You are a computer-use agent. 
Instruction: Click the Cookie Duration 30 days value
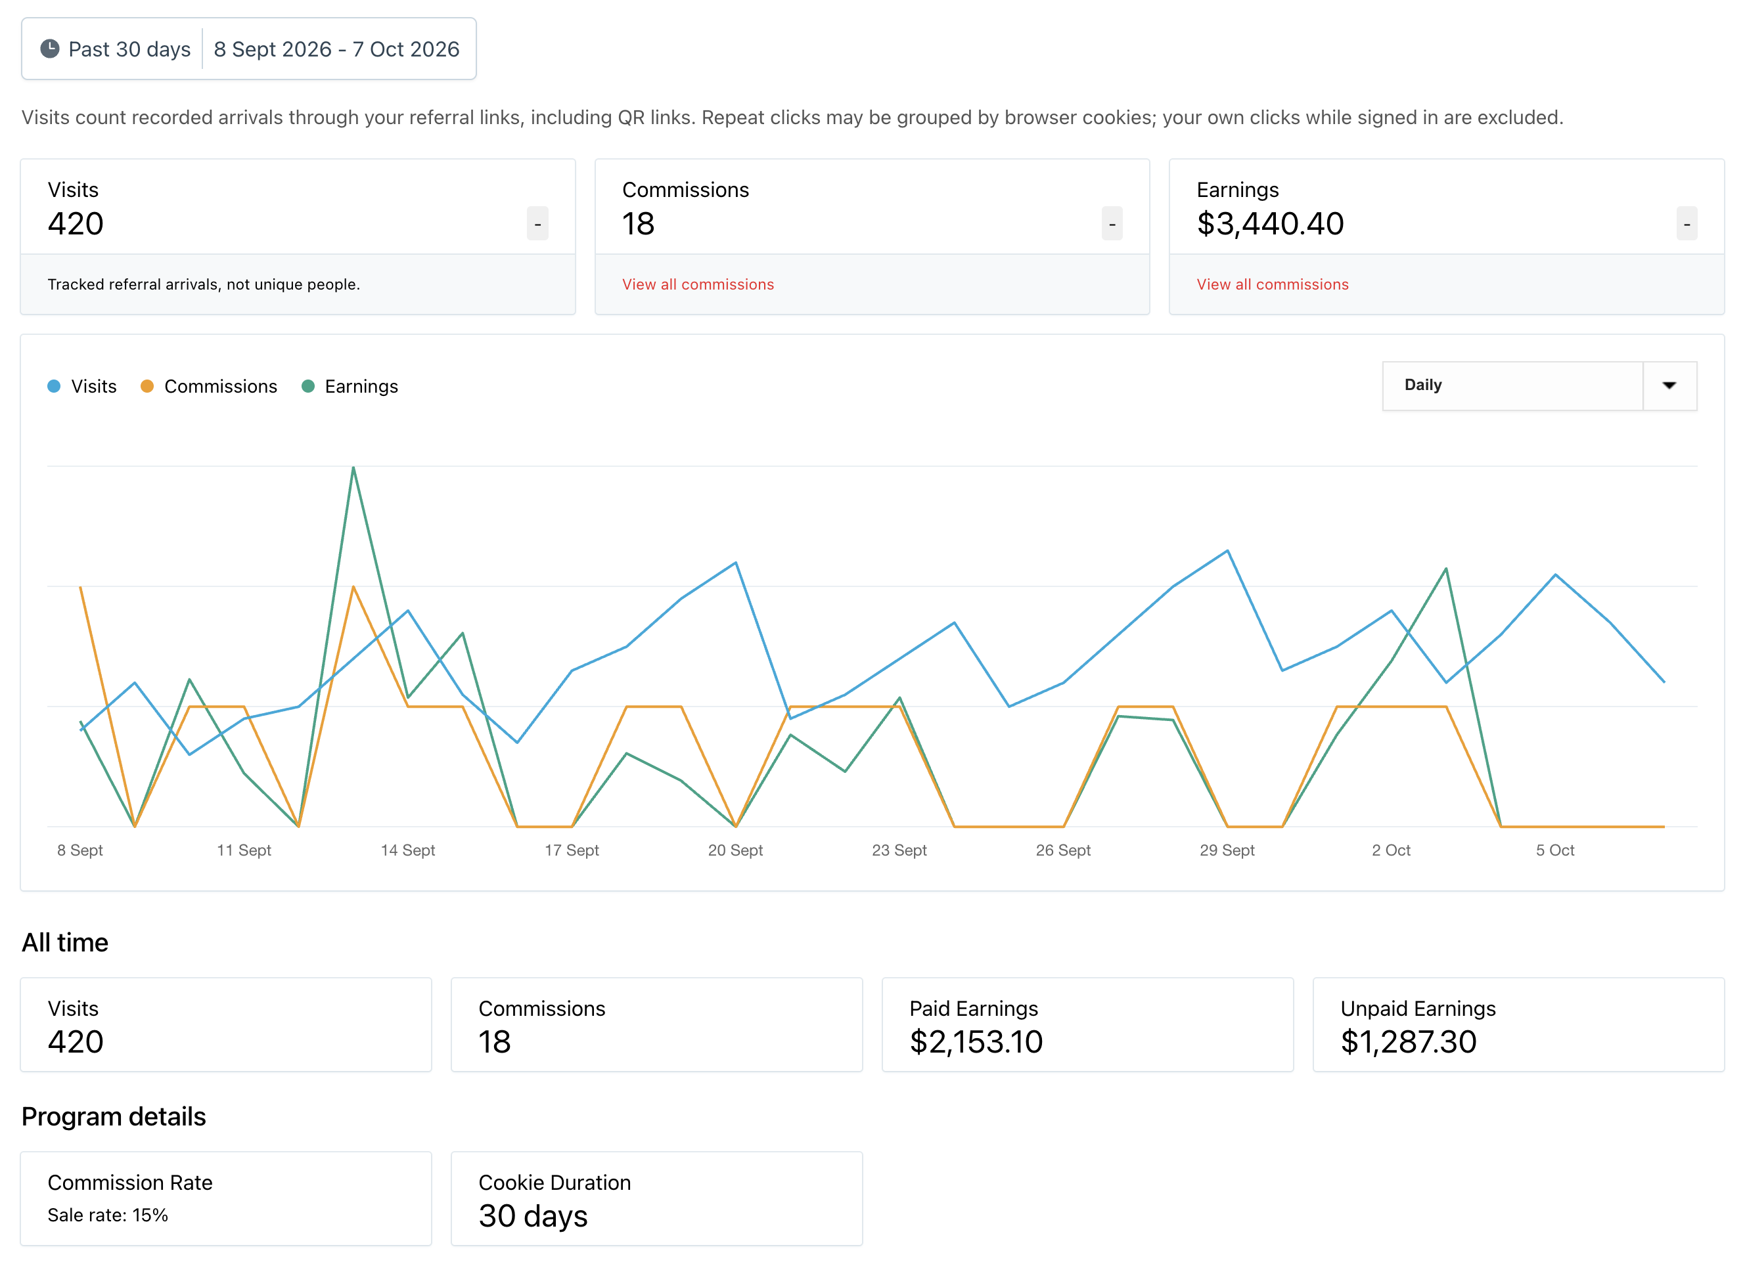click(533, 1216)
